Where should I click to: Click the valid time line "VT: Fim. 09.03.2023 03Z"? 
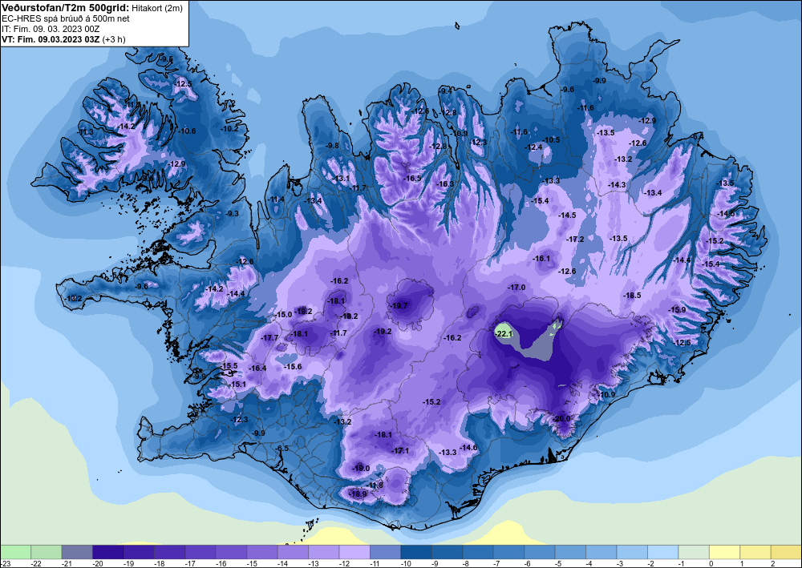51,39
